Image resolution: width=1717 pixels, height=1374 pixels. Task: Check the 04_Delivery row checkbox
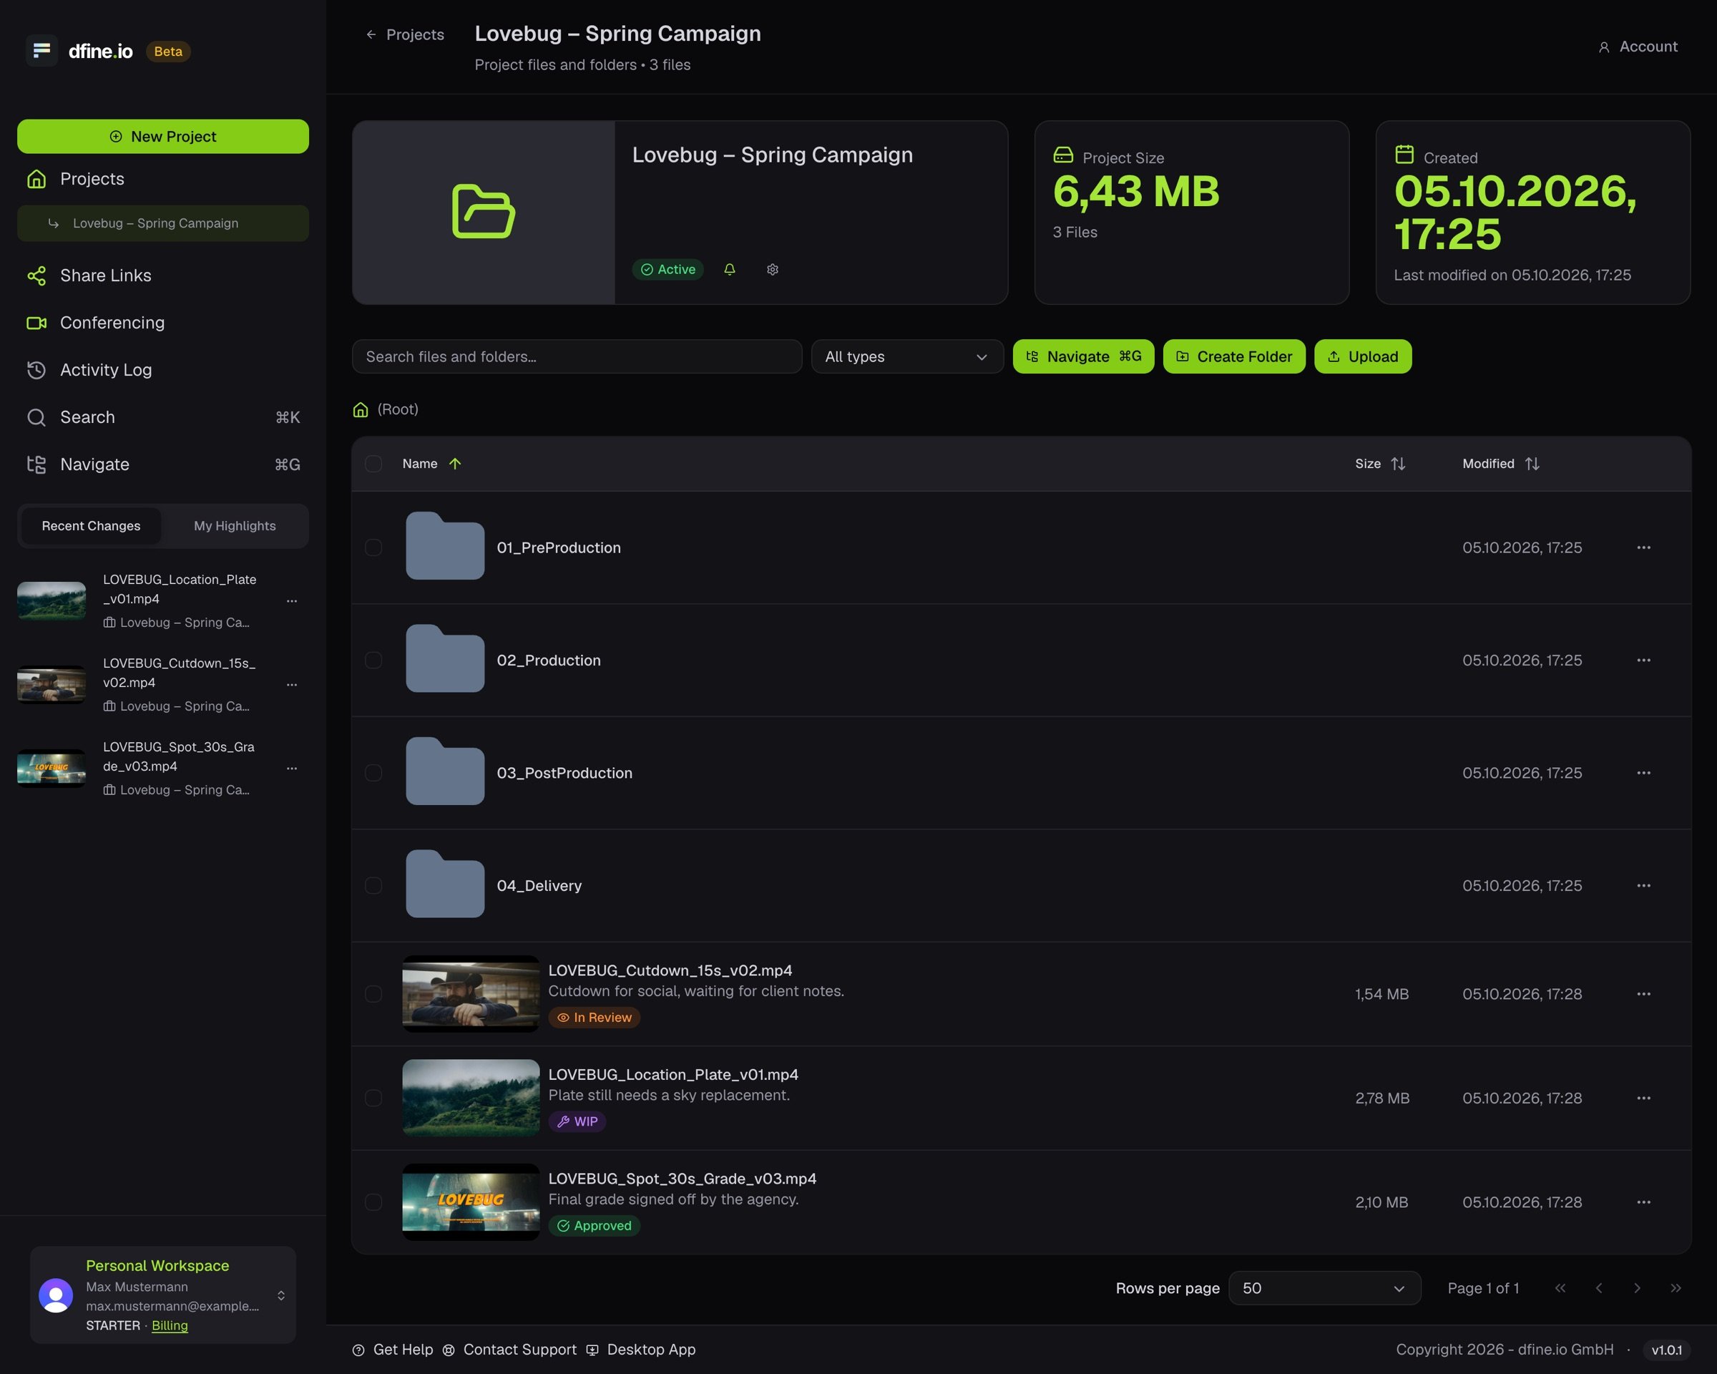click(373, 885)
